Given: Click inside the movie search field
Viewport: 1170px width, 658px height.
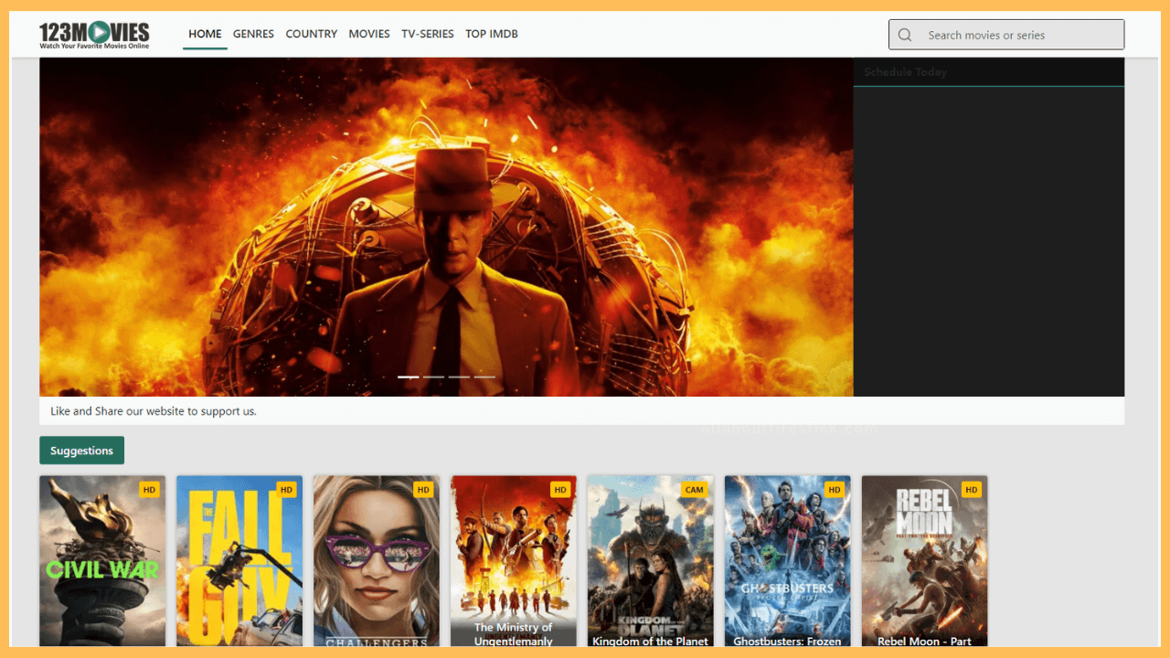Looking at the screenshot, I should 1005,34.
